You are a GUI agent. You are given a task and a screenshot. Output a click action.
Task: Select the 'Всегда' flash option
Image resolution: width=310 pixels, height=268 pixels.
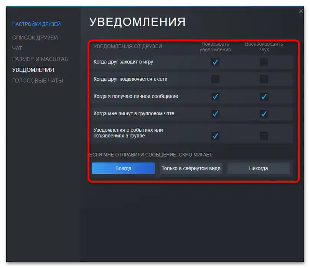coord(123,168)
